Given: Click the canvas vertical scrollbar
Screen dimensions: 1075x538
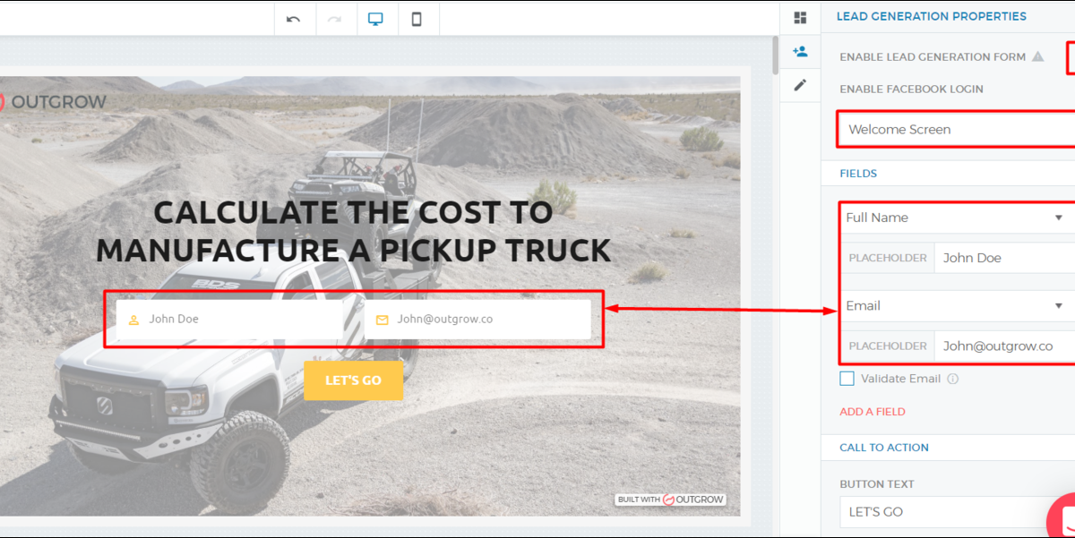Looking at the screenshot, I should (x=776, y=56).
